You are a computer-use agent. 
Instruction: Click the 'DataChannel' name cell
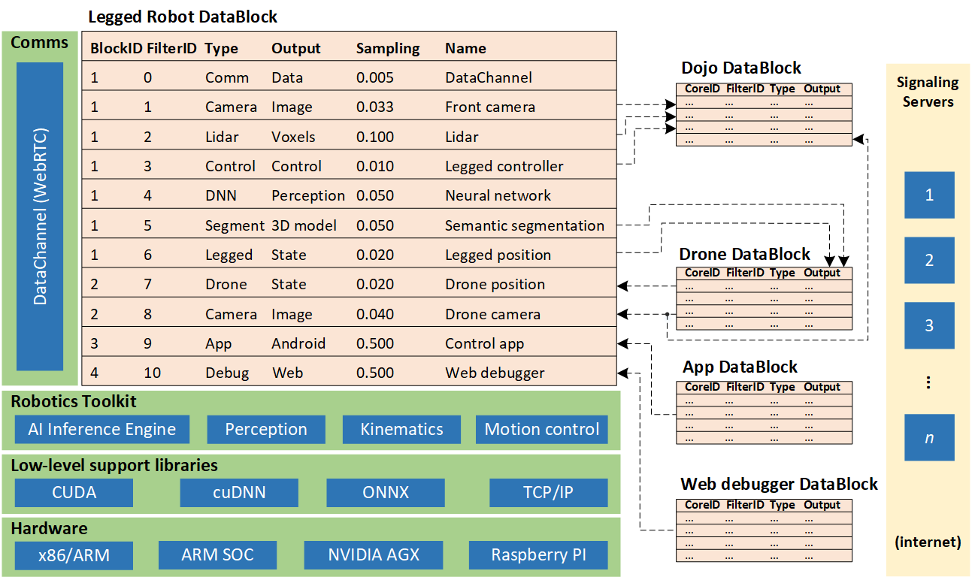(489, 77)
